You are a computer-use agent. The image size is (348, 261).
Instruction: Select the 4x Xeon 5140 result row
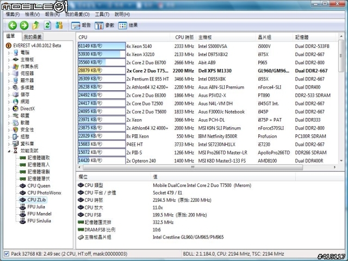click(208, 46)
